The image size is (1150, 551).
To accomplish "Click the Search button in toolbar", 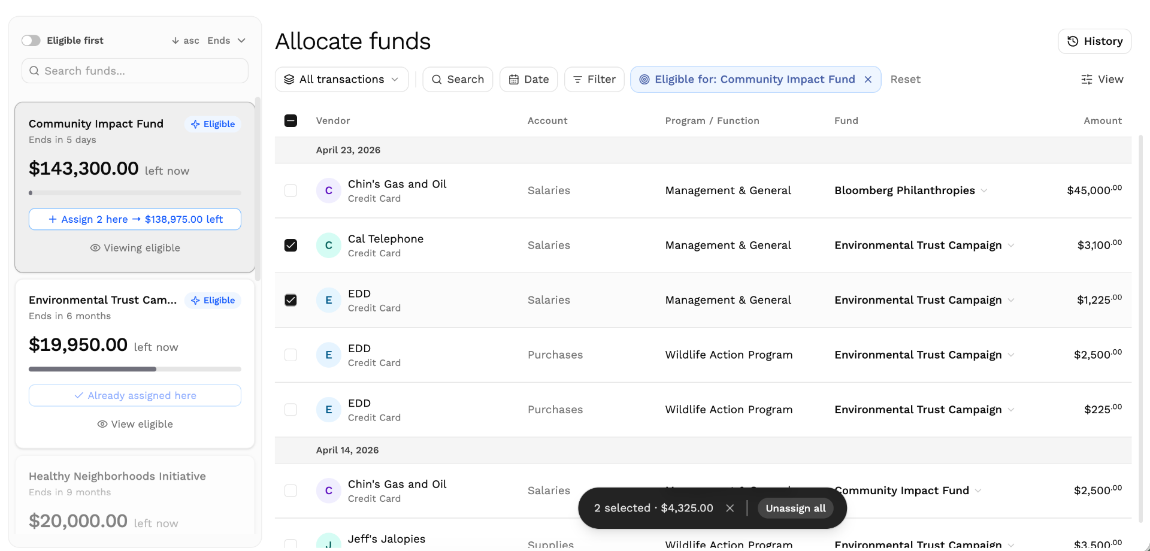I will [458, 79].
